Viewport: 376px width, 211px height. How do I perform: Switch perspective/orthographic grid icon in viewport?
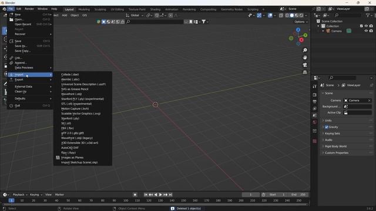(x=305, y=72)
